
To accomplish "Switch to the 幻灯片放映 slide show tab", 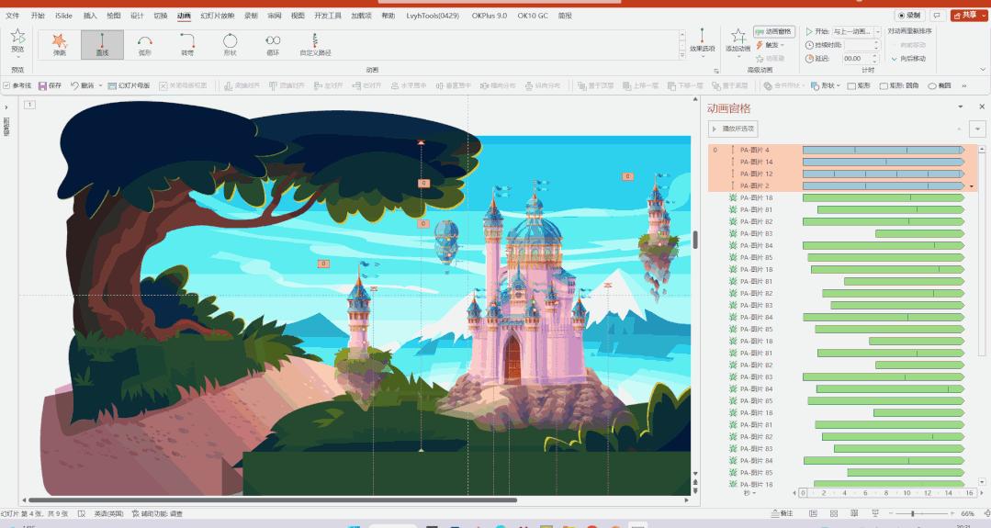I will [x=218, y=16].
